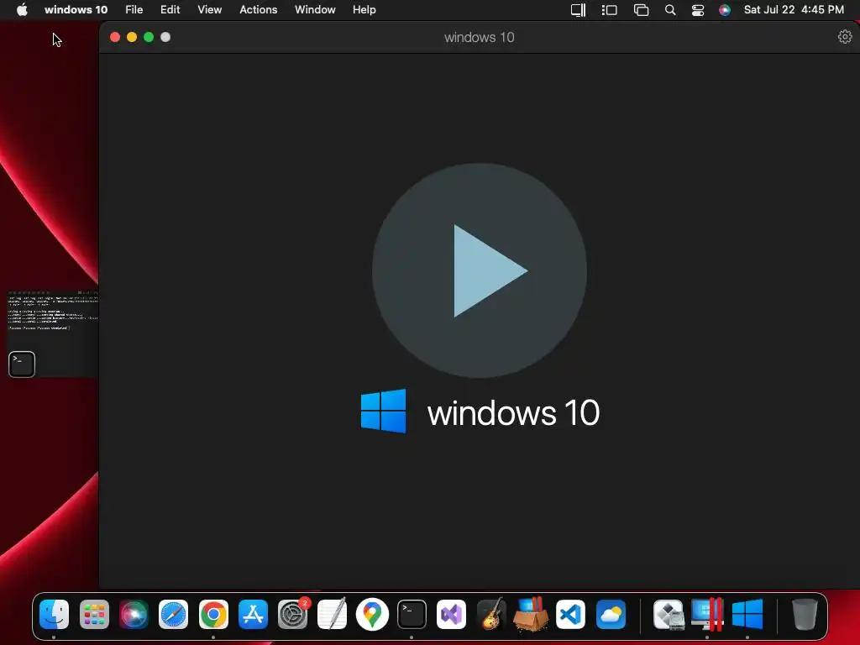Open System Preferences from the Dock
Screen dimensions: 860x645
293,614
